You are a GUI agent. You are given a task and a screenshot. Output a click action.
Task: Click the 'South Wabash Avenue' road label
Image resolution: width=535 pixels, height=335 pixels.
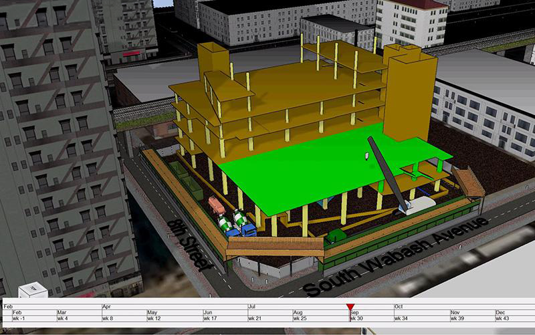click(397, 257)
